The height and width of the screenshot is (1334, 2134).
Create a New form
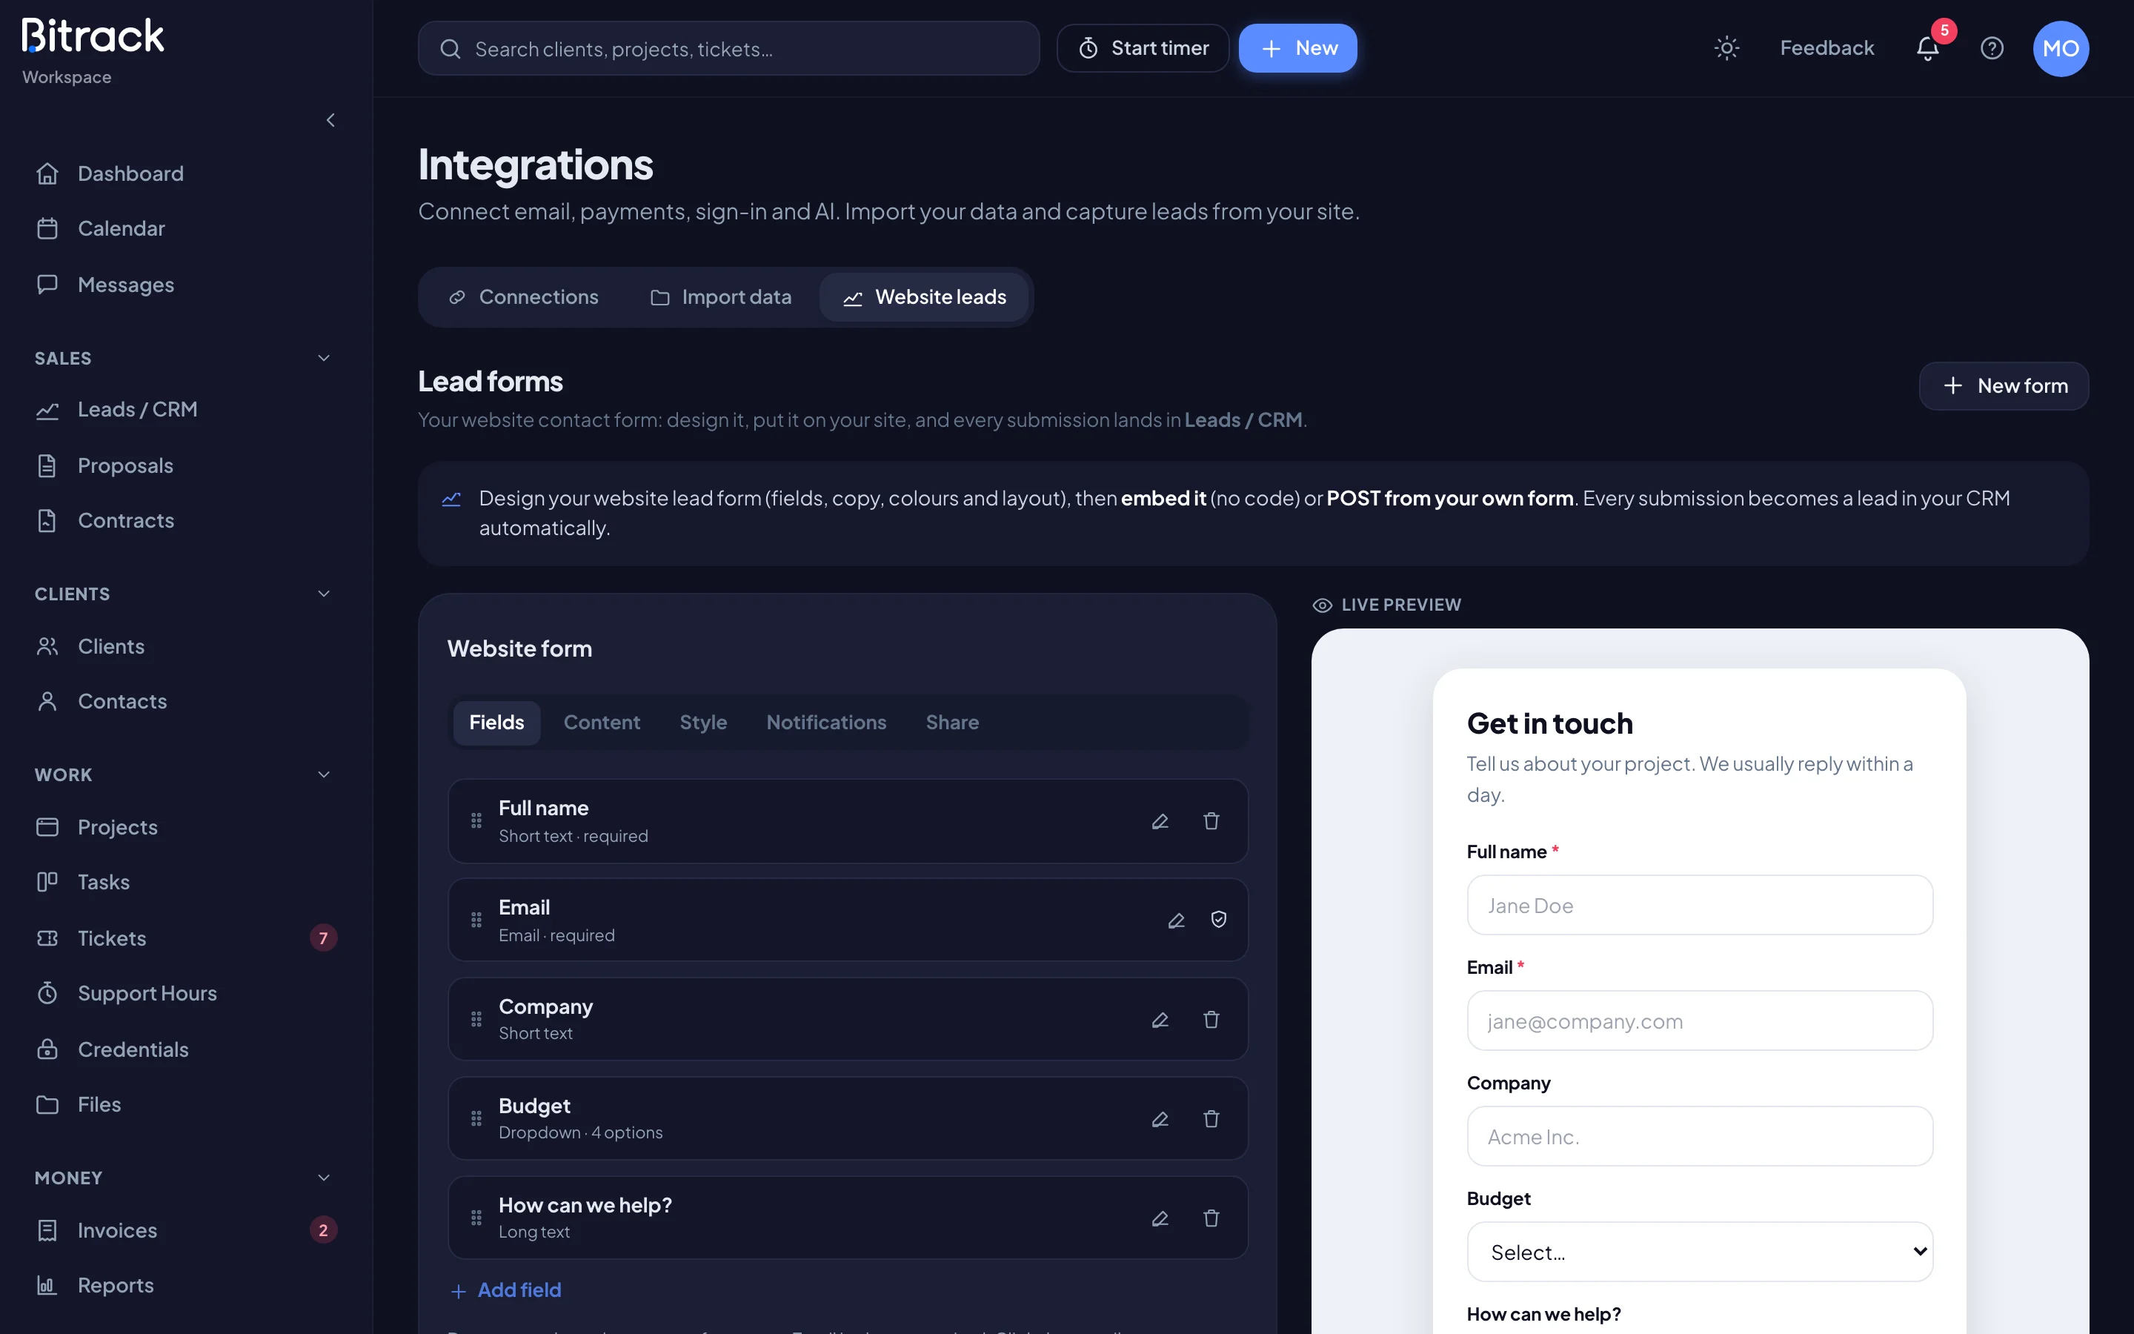click(x=2004, y=386)
